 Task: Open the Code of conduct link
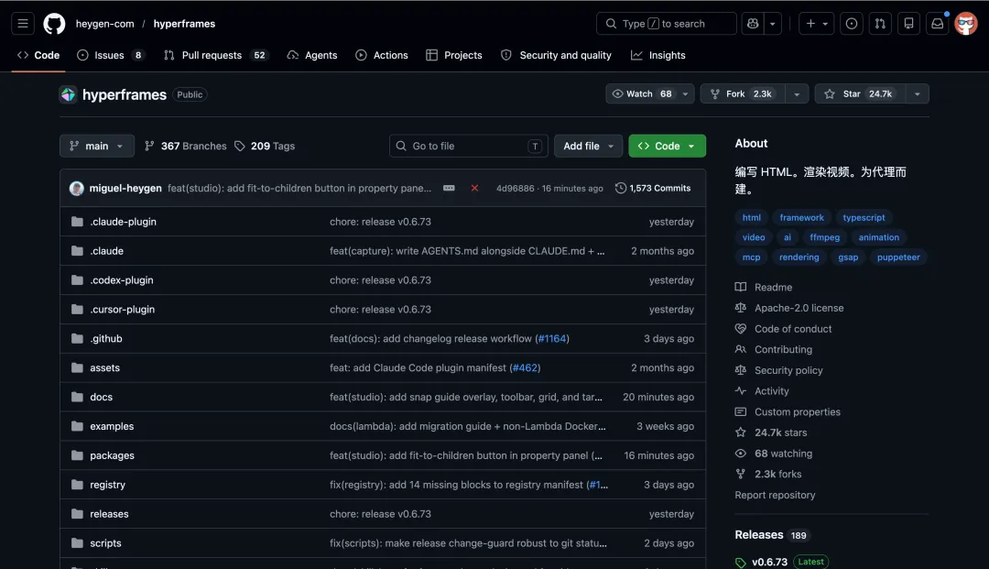[793, 329]
